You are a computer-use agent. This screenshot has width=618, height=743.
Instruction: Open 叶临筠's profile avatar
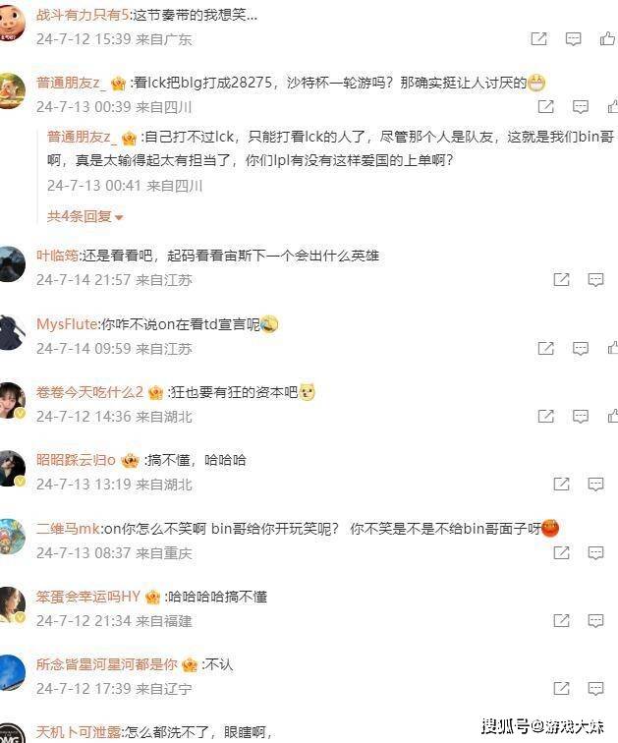pyautogui.click(x=12, y=264)
